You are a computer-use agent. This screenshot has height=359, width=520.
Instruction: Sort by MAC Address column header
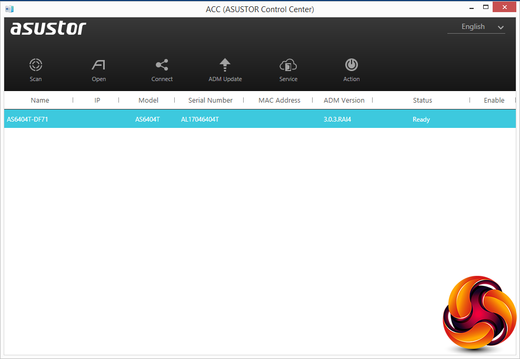point(279,100)
